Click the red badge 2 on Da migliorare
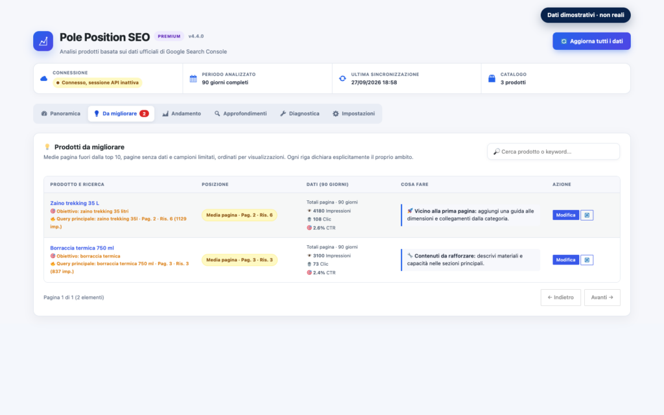This screenshot has height=415, width=664. [x=144, y=113]
